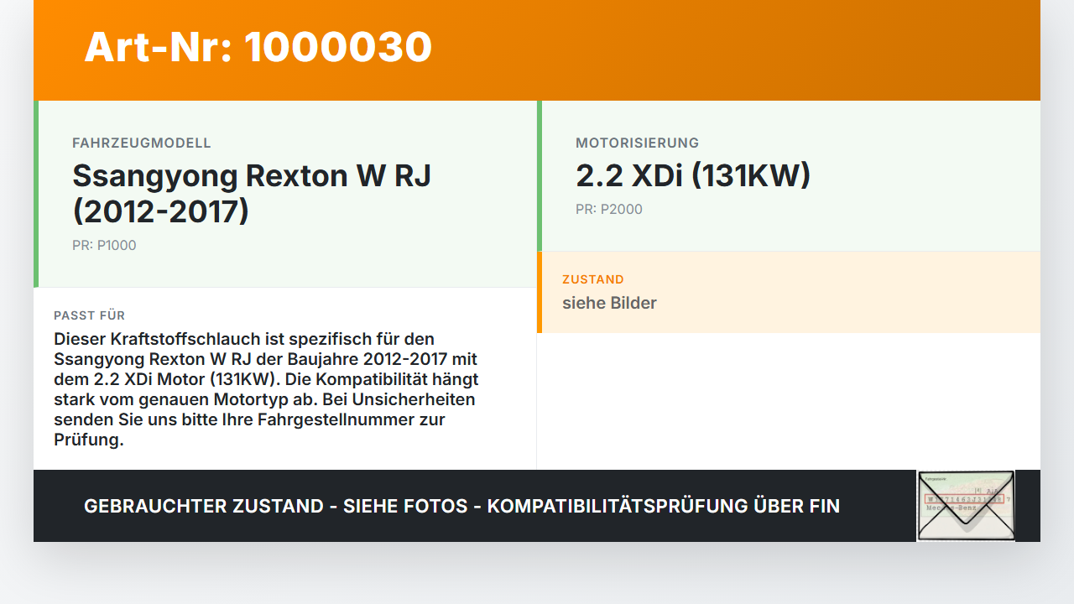
Task: Click the Kraftstoffschlauch compatibility description paragraph
Action: (266, 389)
